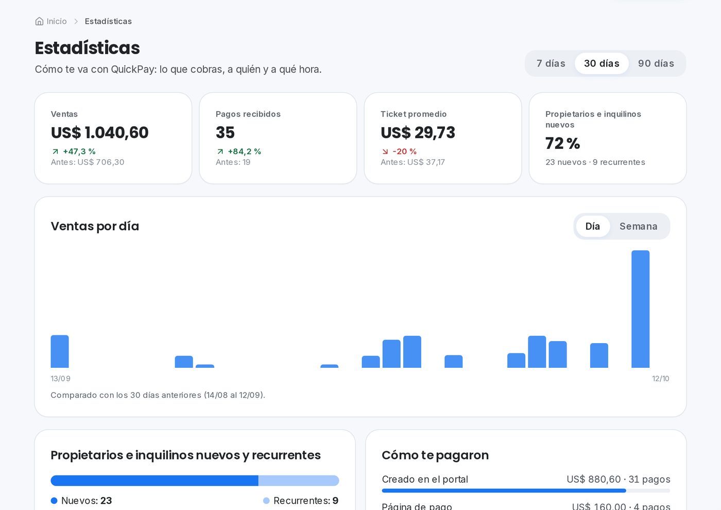Click the +84,2 % change text

(x=245, y=151)
